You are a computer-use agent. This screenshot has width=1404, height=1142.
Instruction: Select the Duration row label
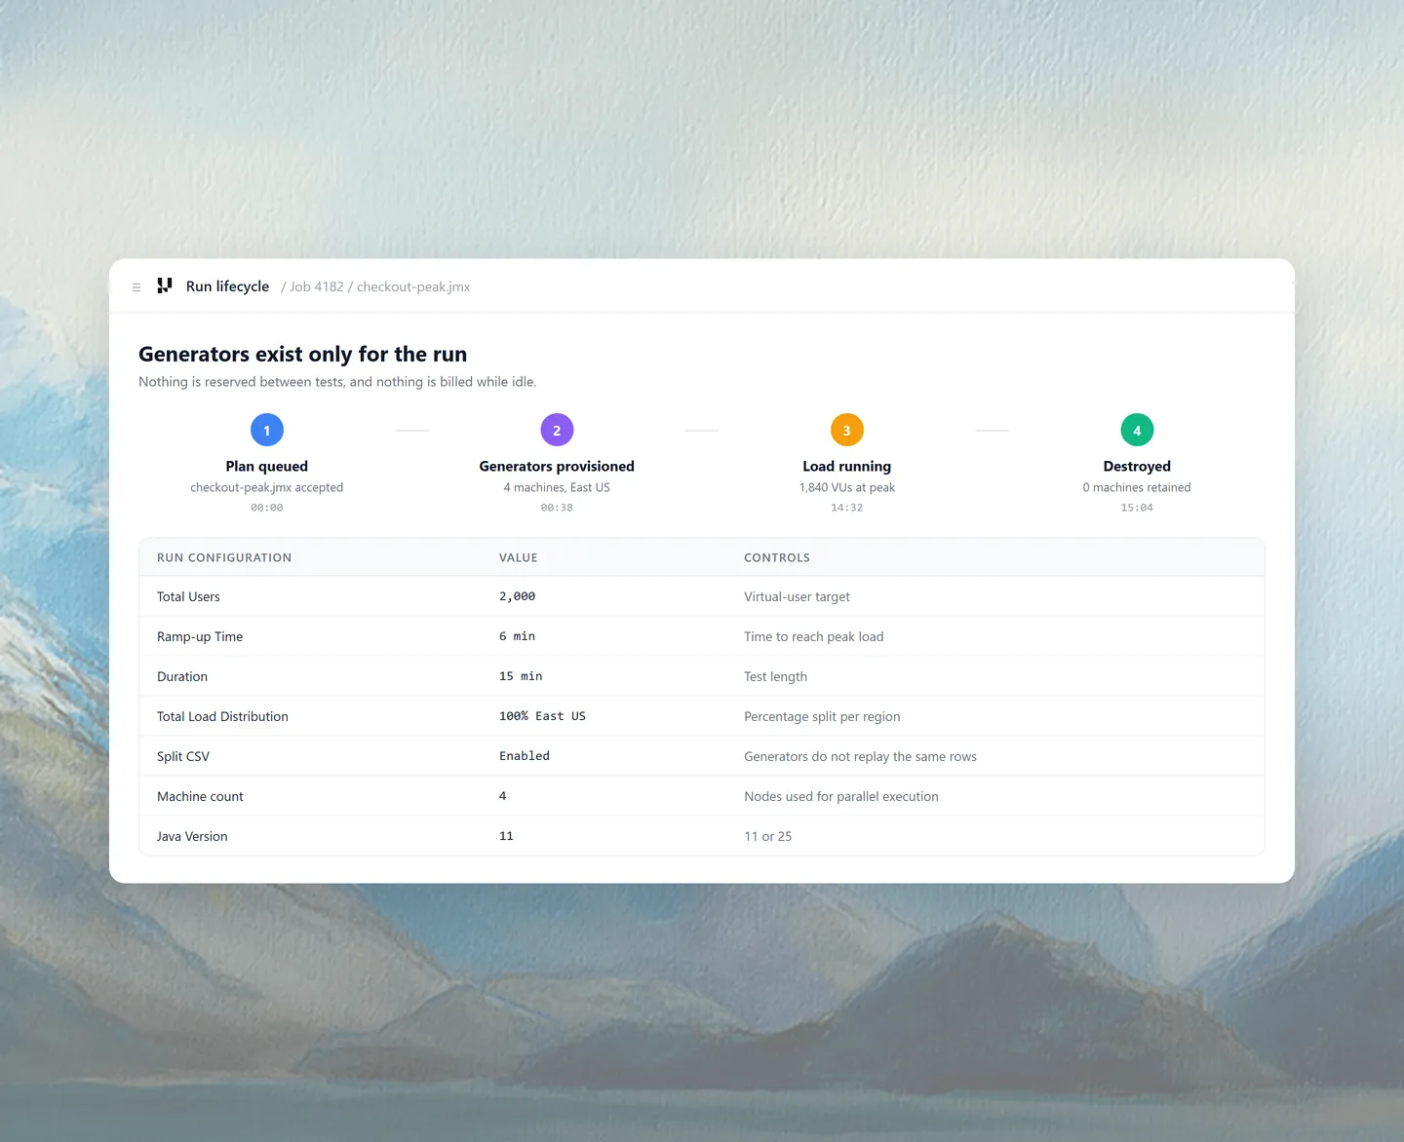click(x=182, y=677)
